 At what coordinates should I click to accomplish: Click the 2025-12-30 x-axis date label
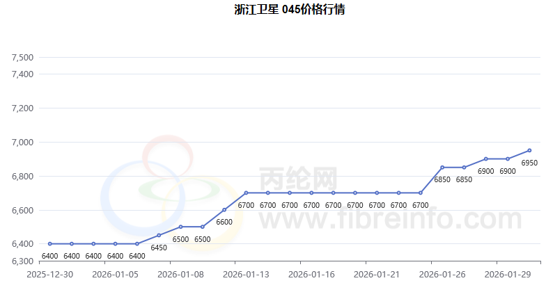50,275
